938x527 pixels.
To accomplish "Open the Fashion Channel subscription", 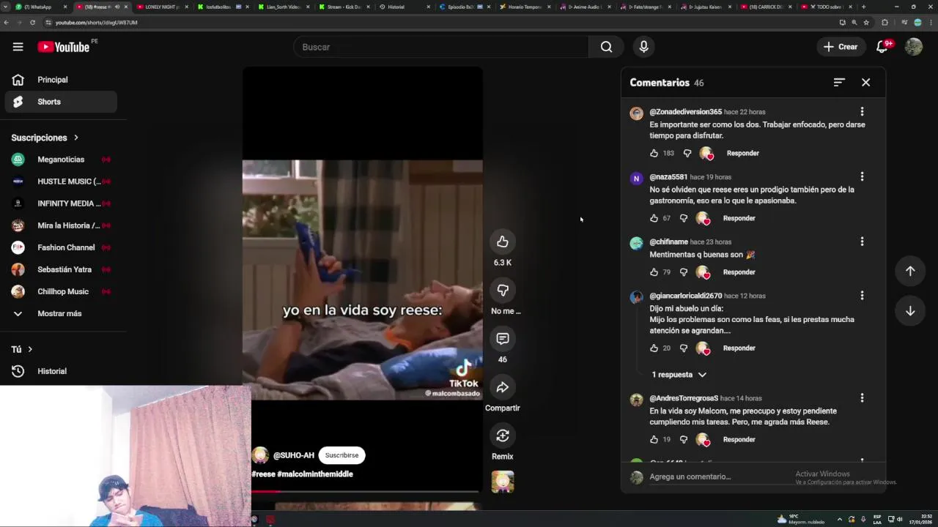I will click(61, 247).
